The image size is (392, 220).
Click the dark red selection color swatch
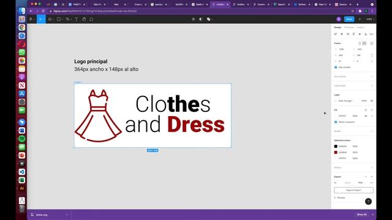[x=336, y=152]
